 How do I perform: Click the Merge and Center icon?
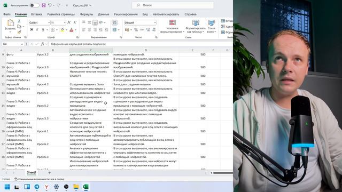point(114,30)
